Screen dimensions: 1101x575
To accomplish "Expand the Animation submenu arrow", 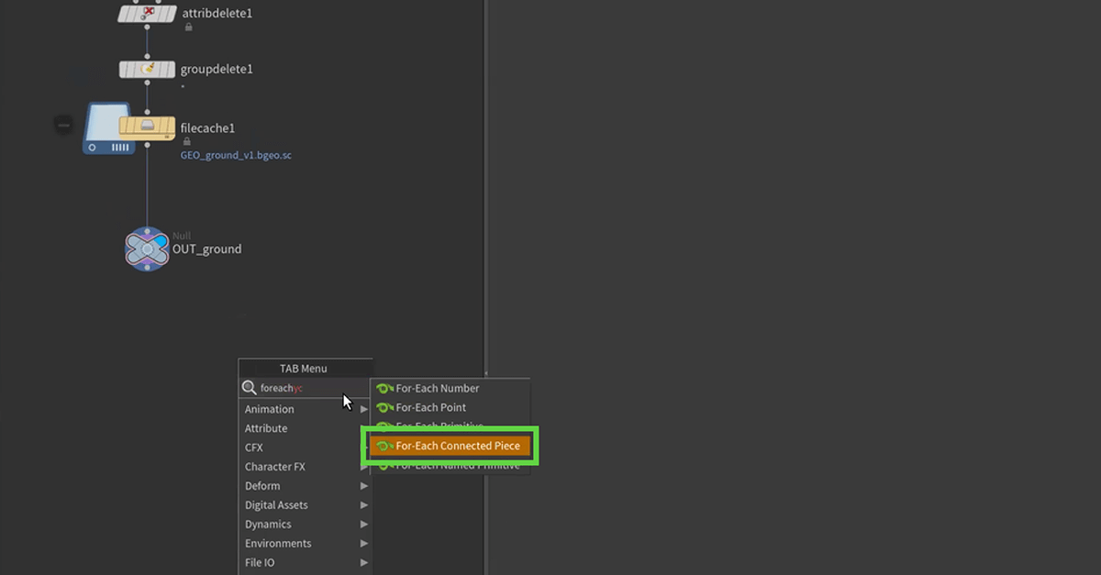I will coord(364,409).
